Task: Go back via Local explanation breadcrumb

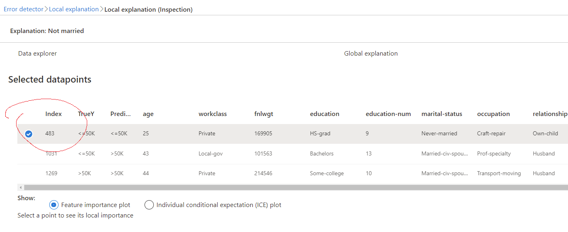Action: [73, 9]
